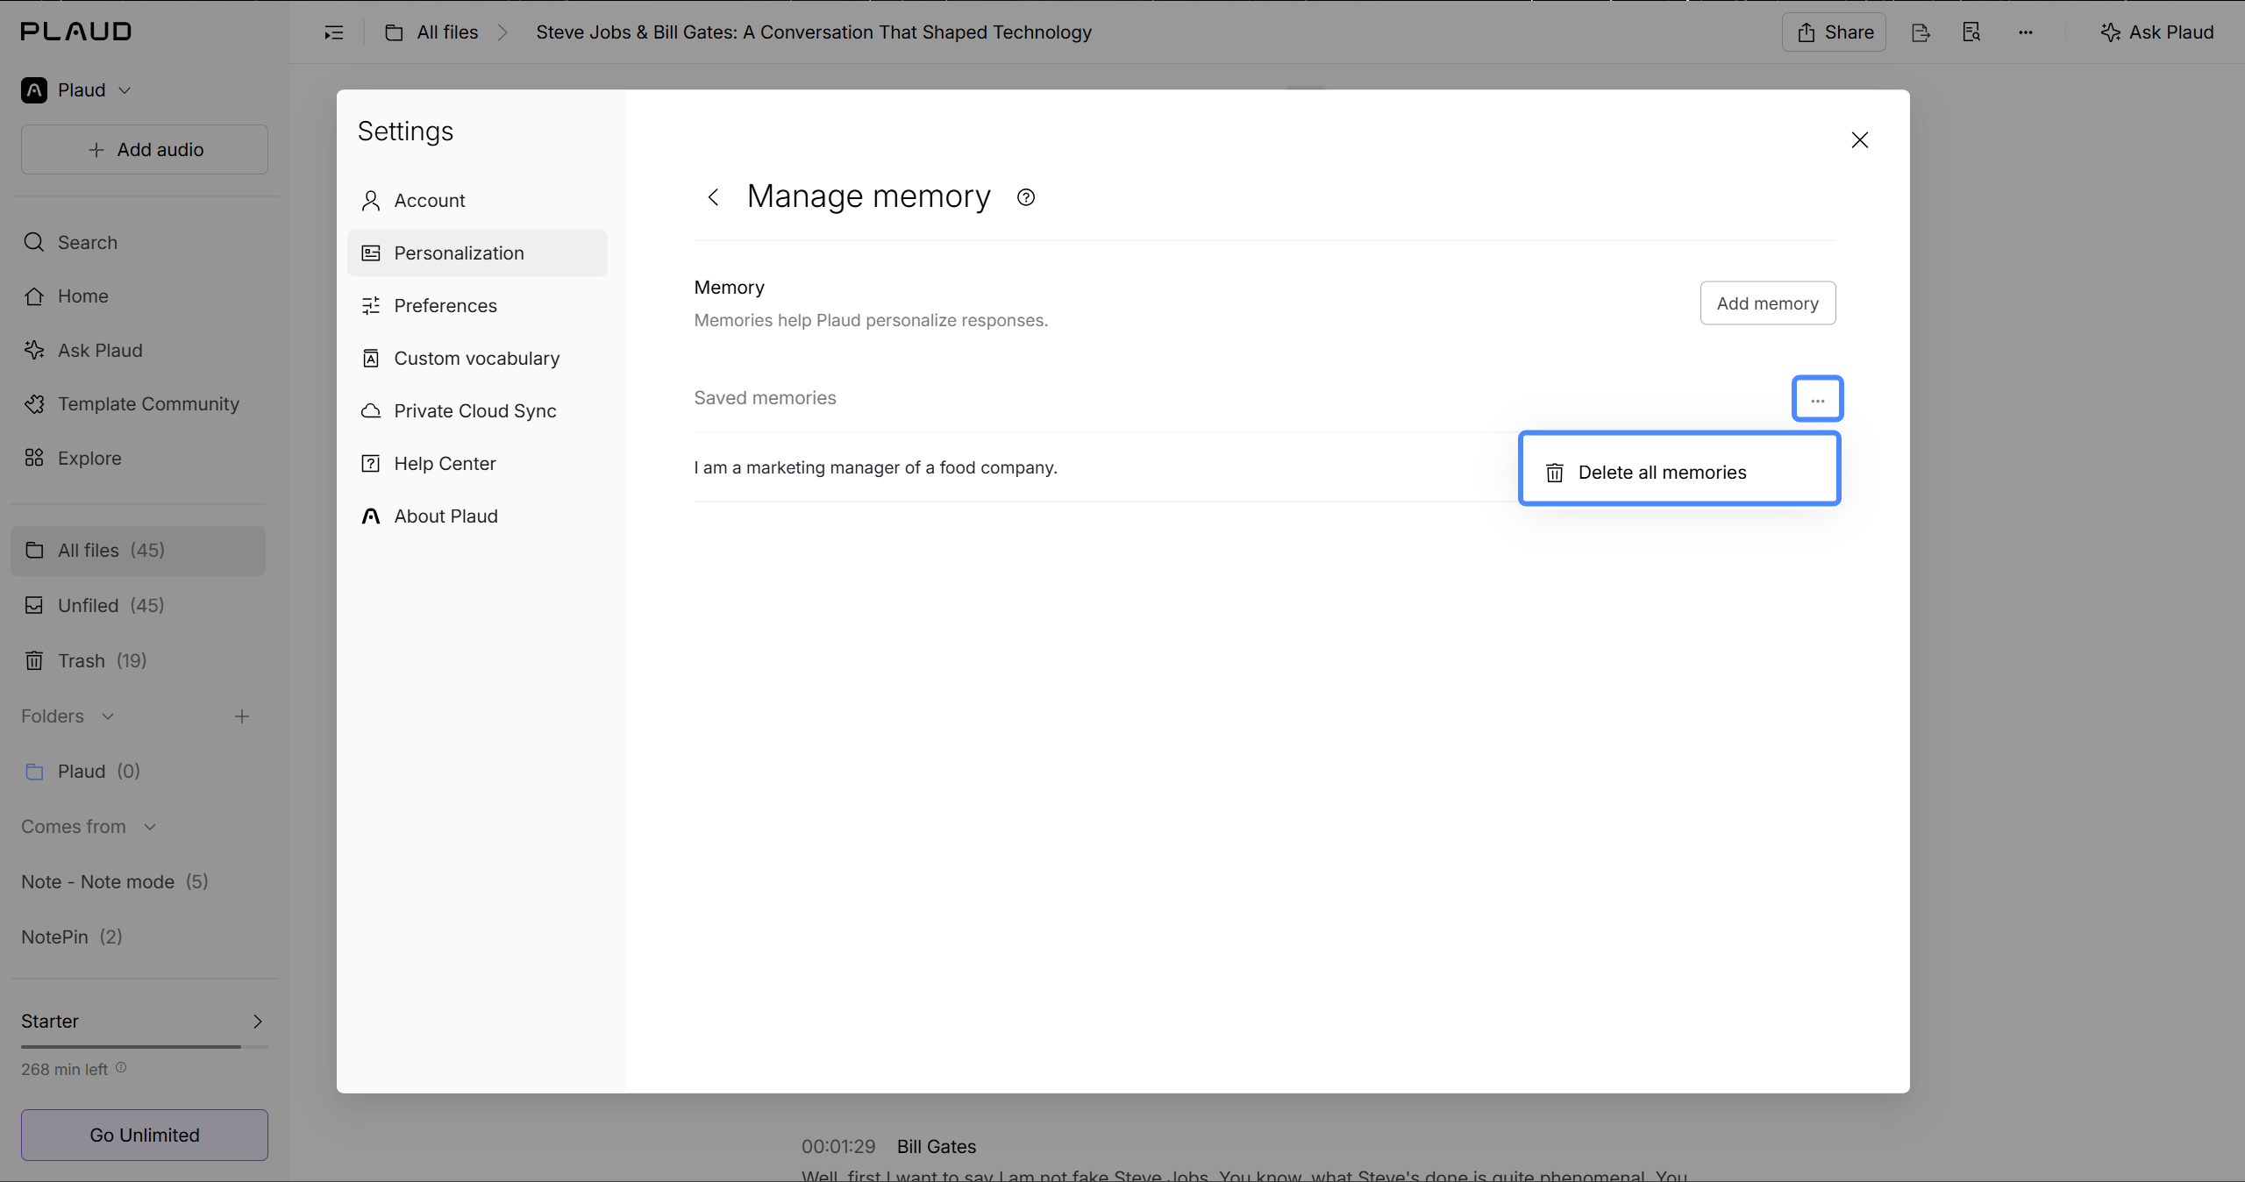Image resolution: width=2245 pixels, height=1182 pixels.
Task: Open the top bar more options ellipsis
Action: tap(2025, 32)
